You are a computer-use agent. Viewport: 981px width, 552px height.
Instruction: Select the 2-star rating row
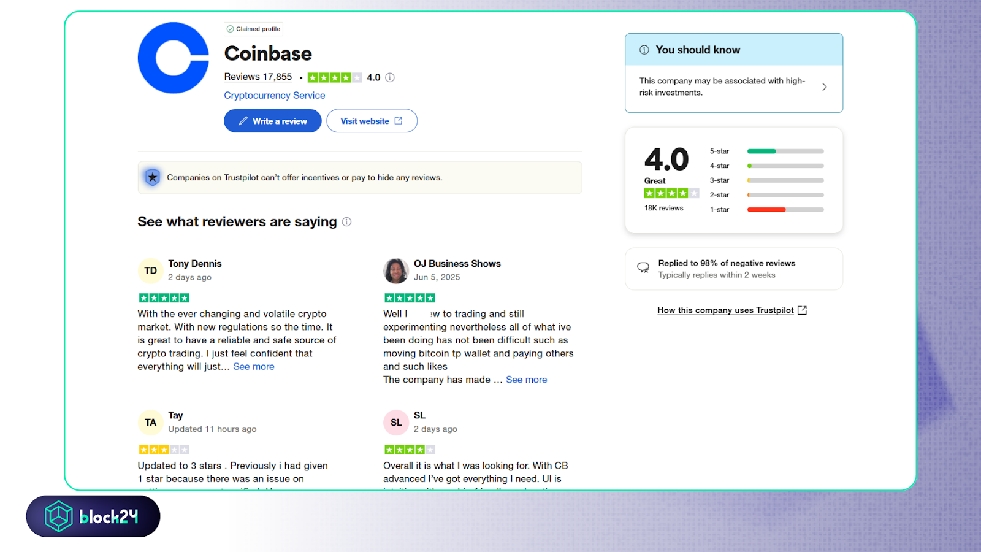click(x=766, y=195)
